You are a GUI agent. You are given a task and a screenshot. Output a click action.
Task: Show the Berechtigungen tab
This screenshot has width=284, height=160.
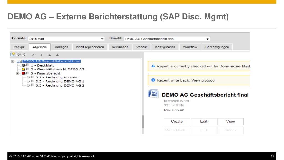point(217,47)
